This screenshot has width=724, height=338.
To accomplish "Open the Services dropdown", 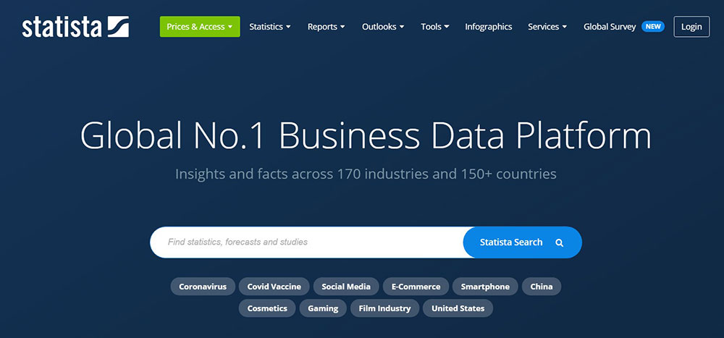I will 547,27.
